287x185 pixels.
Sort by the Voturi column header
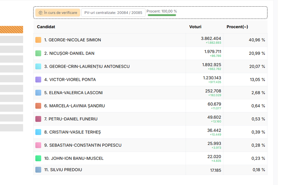point(195,27)
